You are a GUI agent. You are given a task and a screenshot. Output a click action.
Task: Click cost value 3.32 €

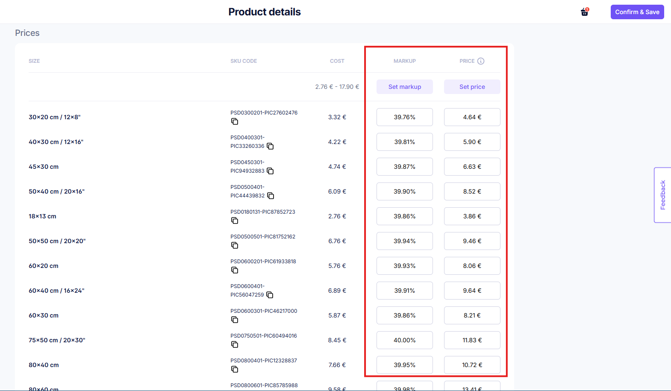[337, 117]
